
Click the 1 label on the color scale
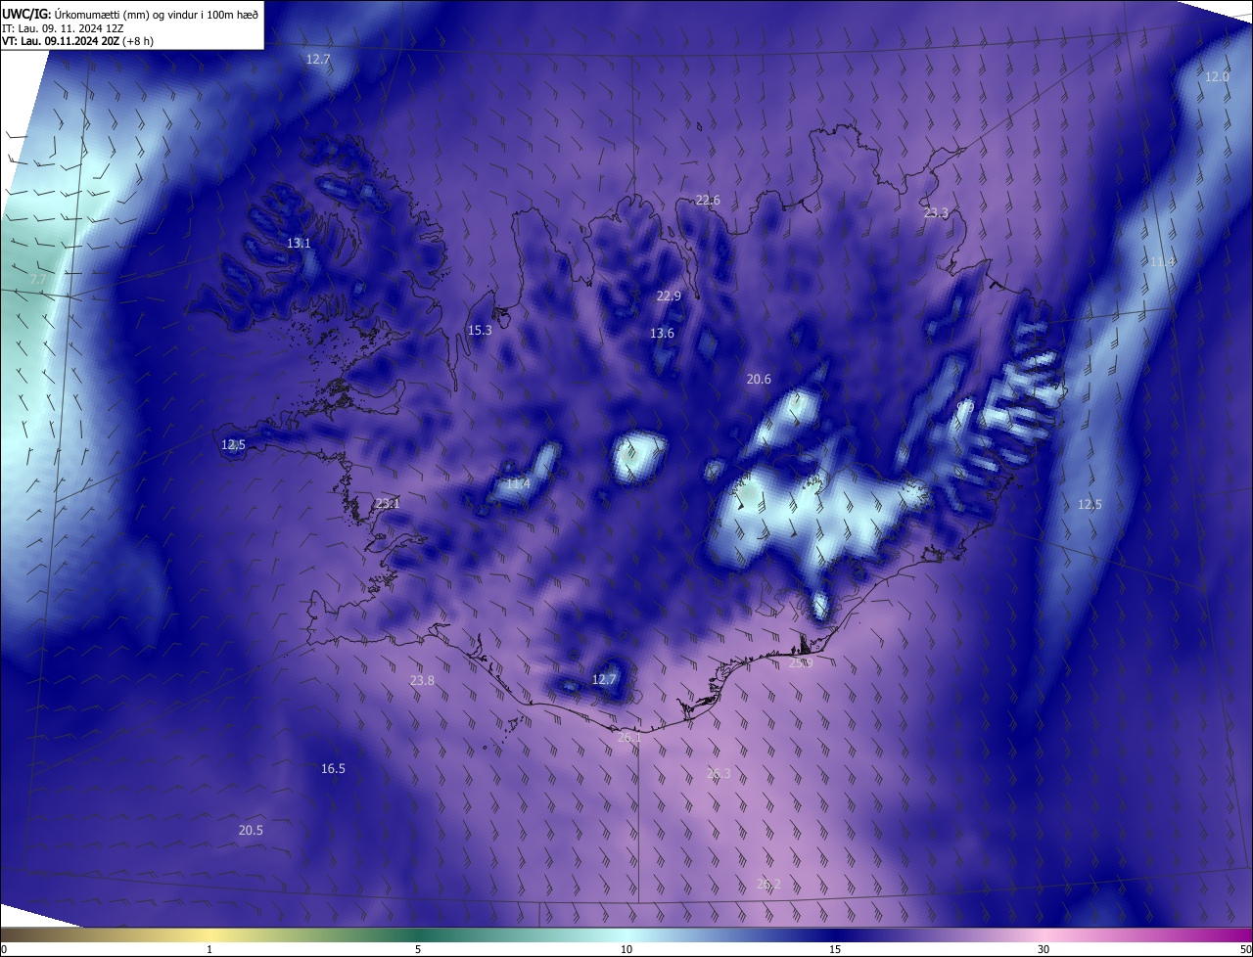(x=209, y=949)
